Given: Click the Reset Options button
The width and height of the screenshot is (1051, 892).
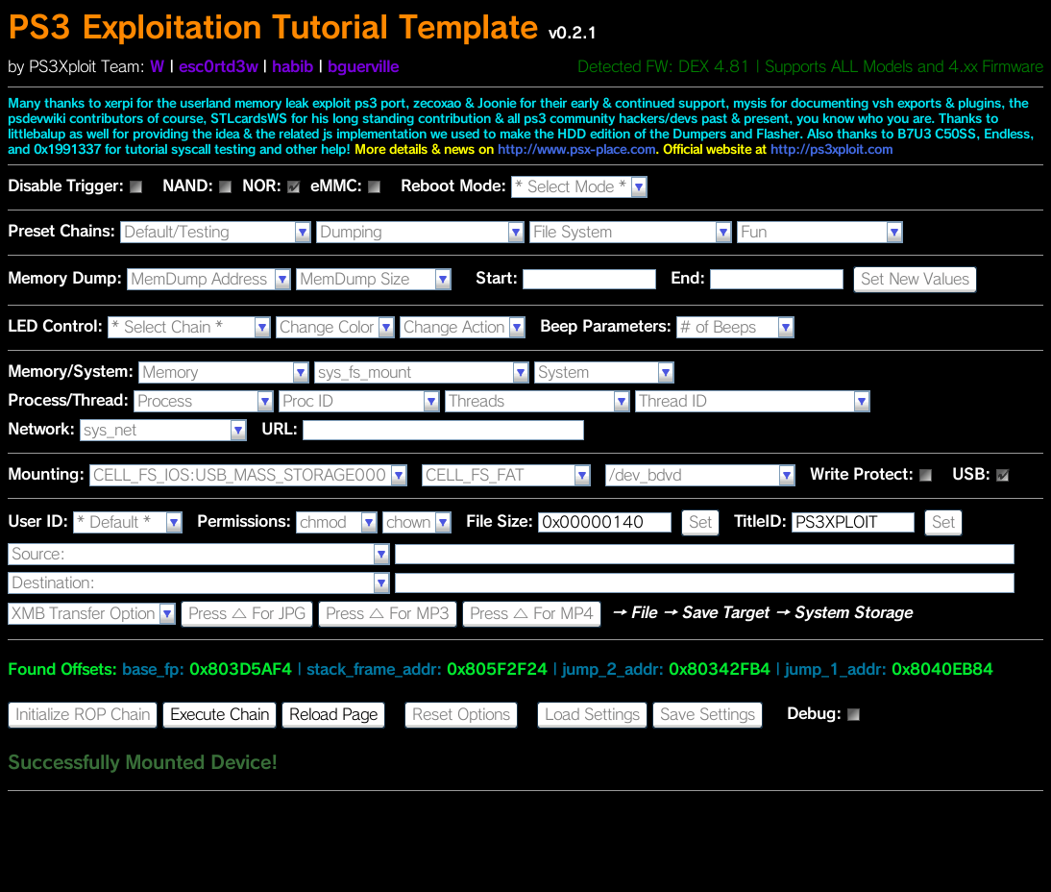Looking at the screenshot, I should click(x=461, y=715).
